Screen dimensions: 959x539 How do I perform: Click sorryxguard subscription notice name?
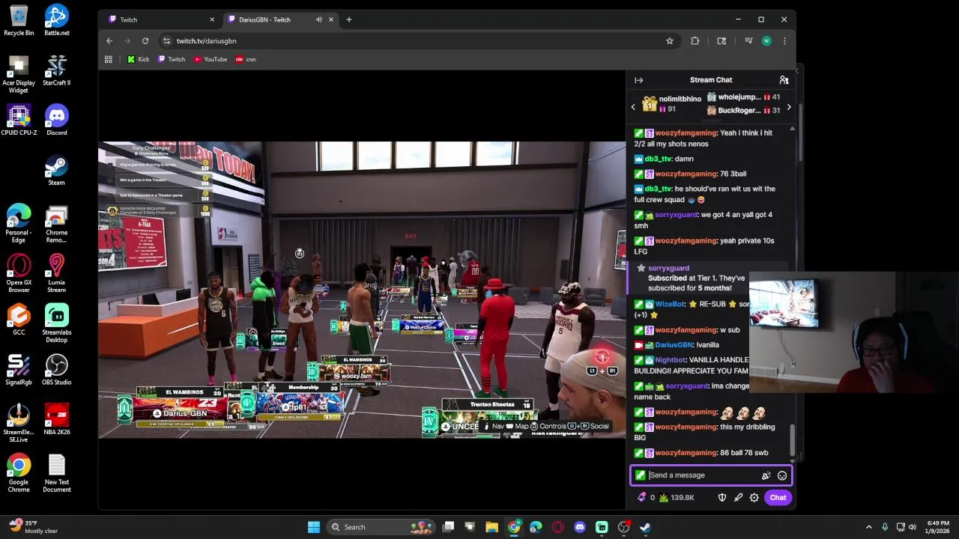pos(668,268)
